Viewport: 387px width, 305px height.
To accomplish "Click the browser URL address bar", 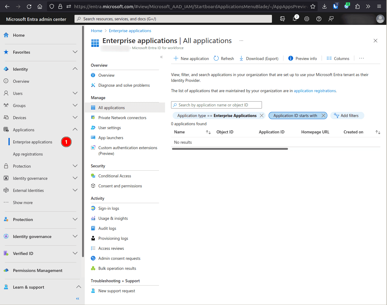I will (190, 6).
